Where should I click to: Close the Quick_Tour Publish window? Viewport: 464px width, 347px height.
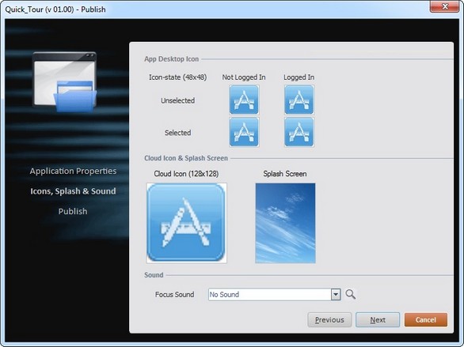point(445,6)
